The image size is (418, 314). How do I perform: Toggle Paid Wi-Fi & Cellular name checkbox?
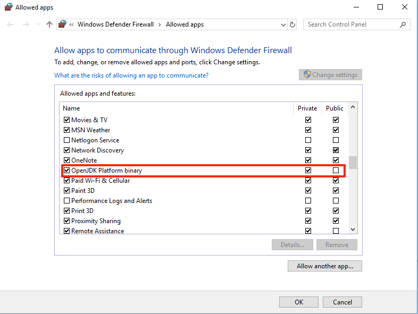click(66, 180)
